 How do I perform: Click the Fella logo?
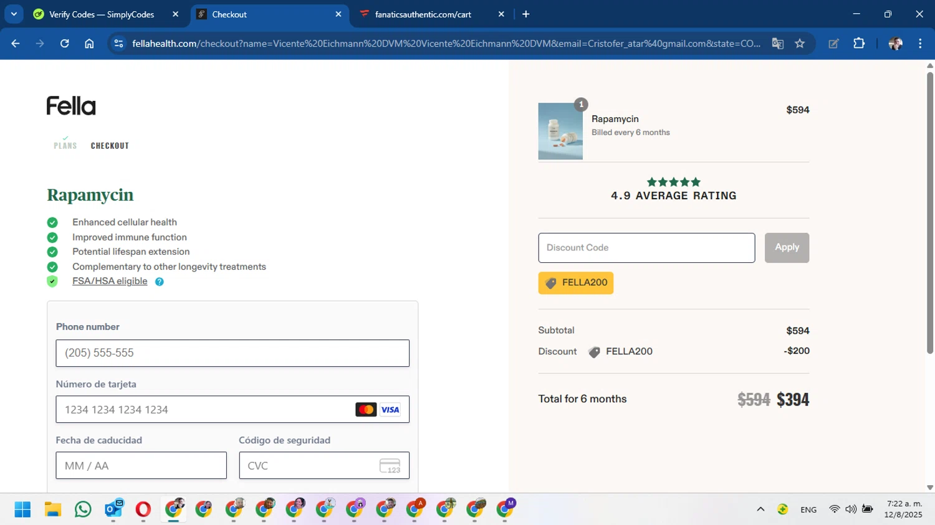point(71,106)
